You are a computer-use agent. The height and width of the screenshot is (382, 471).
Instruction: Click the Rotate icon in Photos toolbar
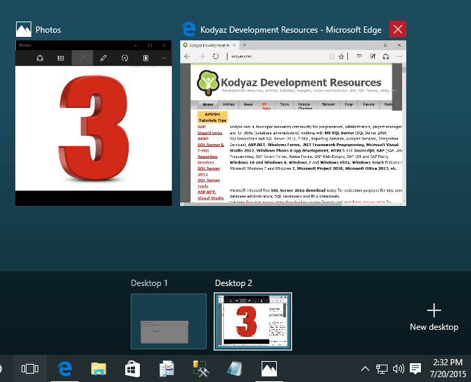pyautogui.click(x=125, y=58)
